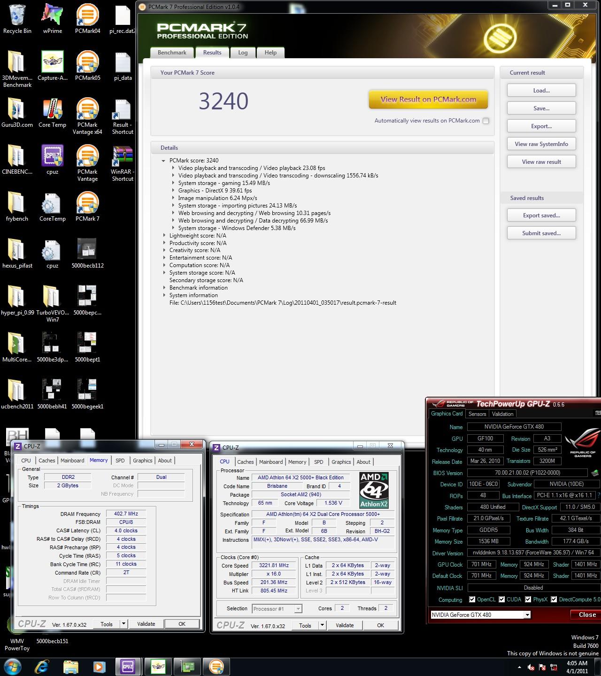Switch to CPU-Z taskbar button

click(x=128, y=667)
